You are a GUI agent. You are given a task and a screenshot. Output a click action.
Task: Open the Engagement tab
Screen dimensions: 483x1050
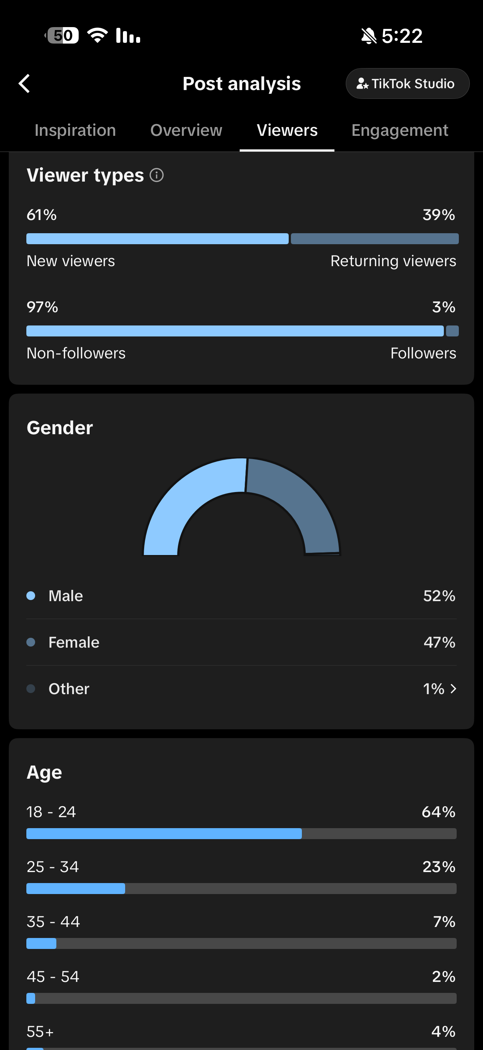point(400,130)
